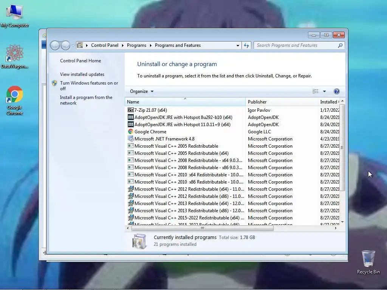Open Turn Windows features on or off
This screenshot has width=387, height=290.
[89, 86]
